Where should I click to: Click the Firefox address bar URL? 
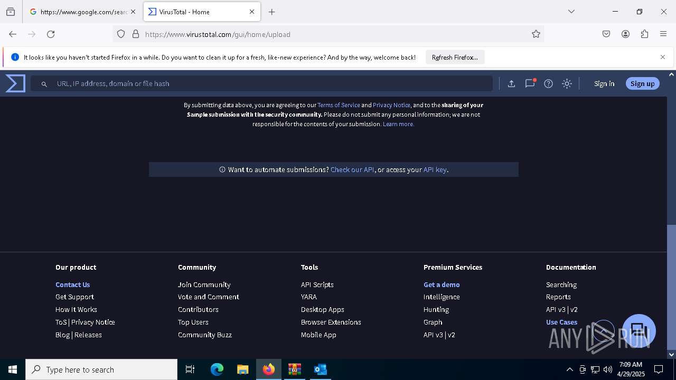218,34
